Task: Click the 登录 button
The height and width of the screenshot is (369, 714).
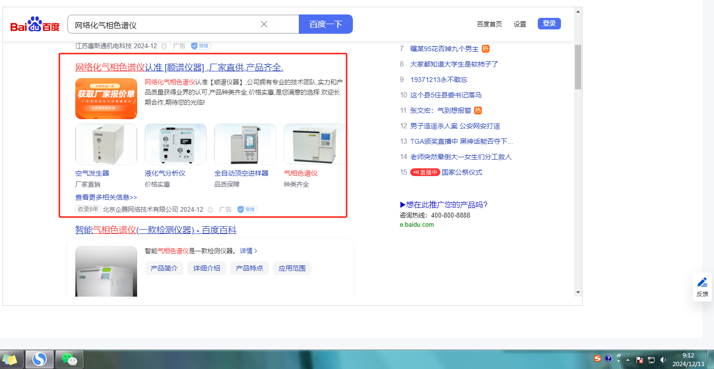Action: tap(549, 24)
